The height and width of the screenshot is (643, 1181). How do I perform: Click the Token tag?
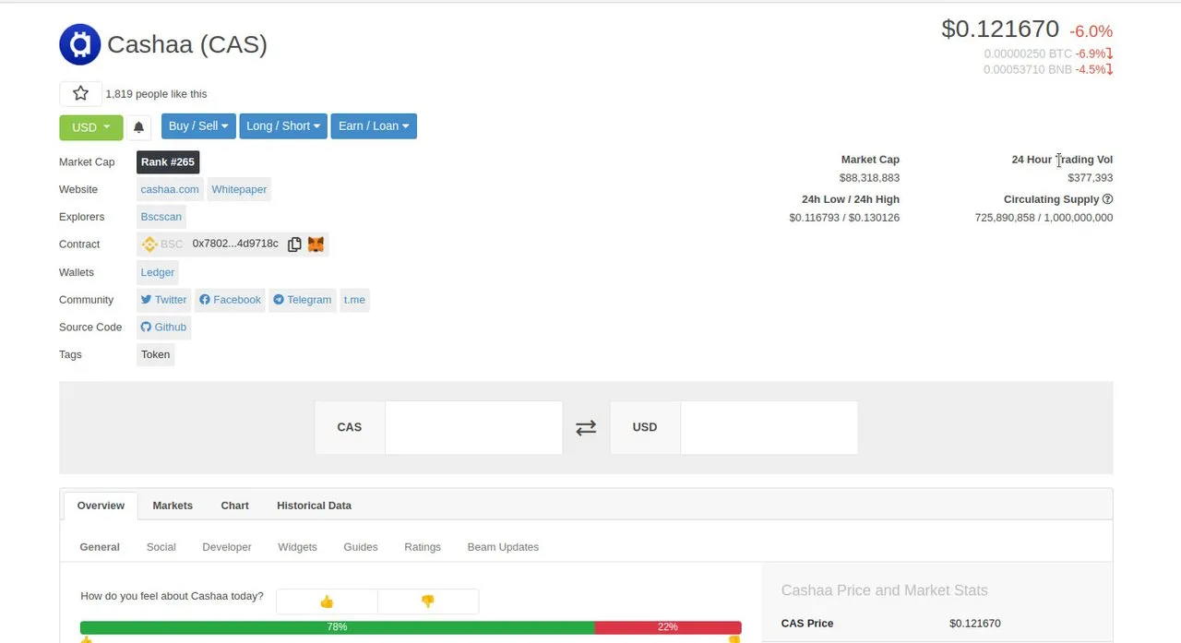pos(155,354)
